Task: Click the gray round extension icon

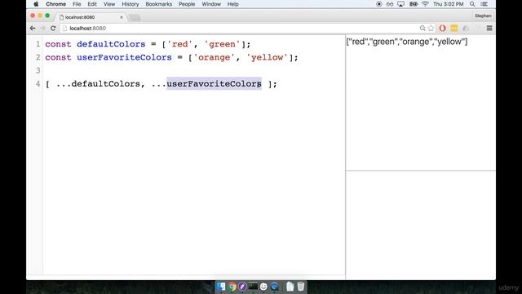Action: (x=466, y=29)
